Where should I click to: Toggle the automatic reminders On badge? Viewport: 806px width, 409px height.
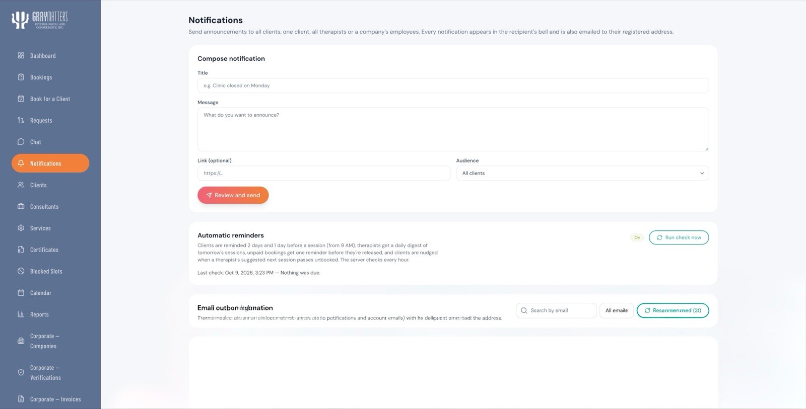tap(637, 237)
